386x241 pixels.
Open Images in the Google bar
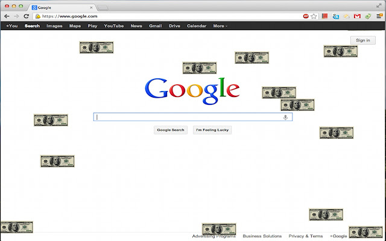54,26
